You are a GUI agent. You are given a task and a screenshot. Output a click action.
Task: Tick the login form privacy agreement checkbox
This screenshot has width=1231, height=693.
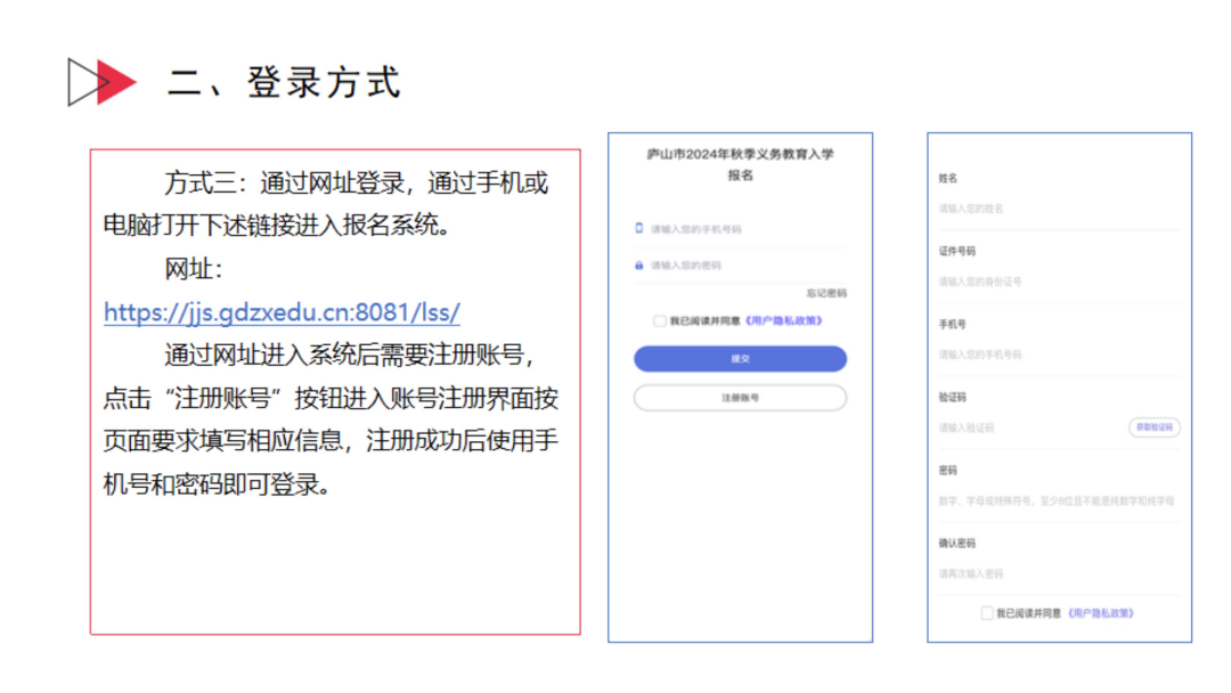click(x=660, y=321)
